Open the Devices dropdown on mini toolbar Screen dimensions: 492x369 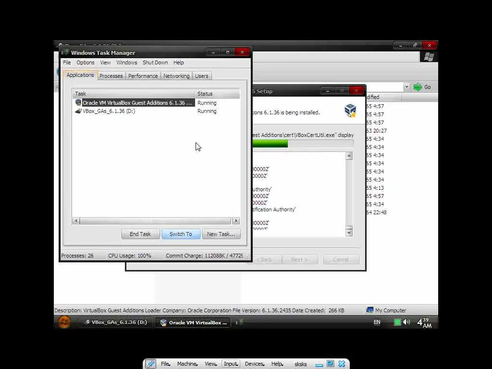click(x=255, y=364)
